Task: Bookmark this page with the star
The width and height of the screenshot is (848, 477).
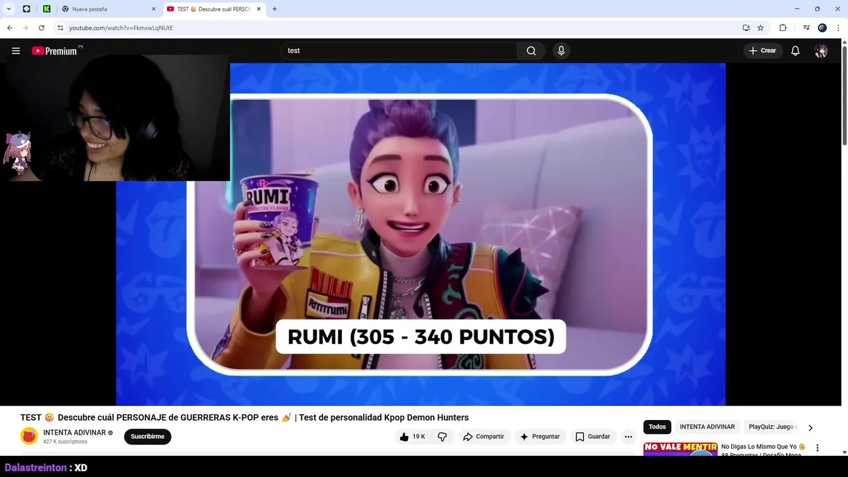Action: (x=761, y=28)
